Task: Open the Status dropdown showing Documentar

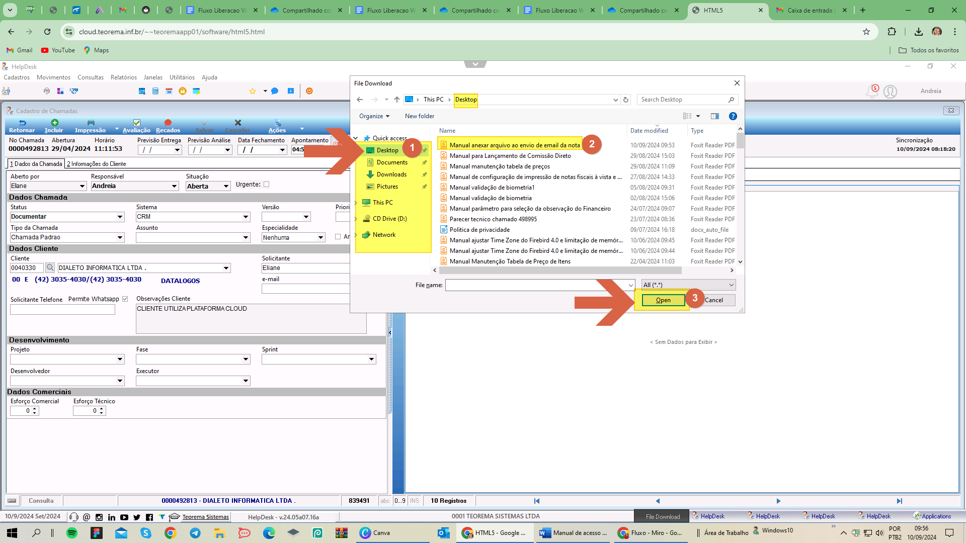Action: 120,217
